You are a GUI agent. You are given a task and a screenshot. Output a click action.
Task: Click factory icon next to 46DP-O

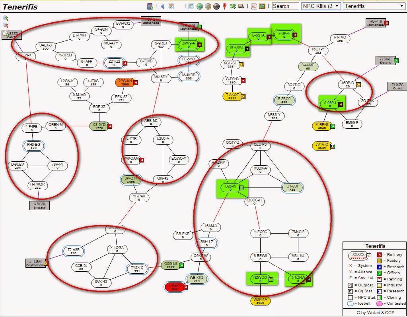(x=358, y=85)
